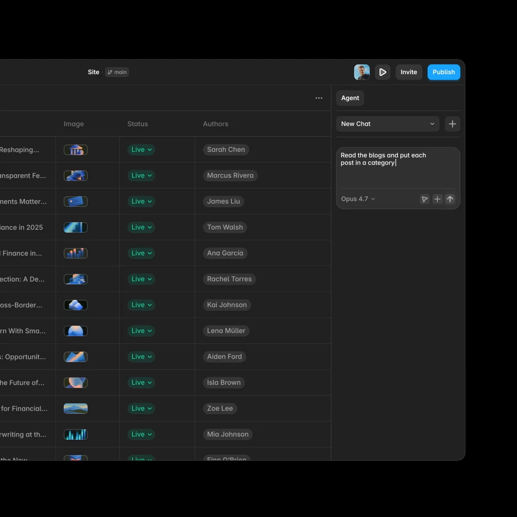
Task: Click into the agent prompt text field
Action: (x=398, y=168)
